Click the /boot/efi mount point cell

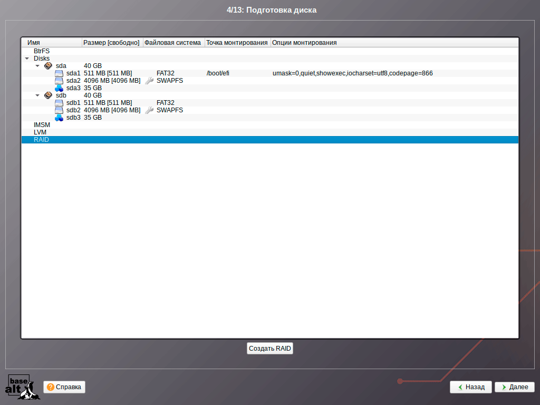218,73
